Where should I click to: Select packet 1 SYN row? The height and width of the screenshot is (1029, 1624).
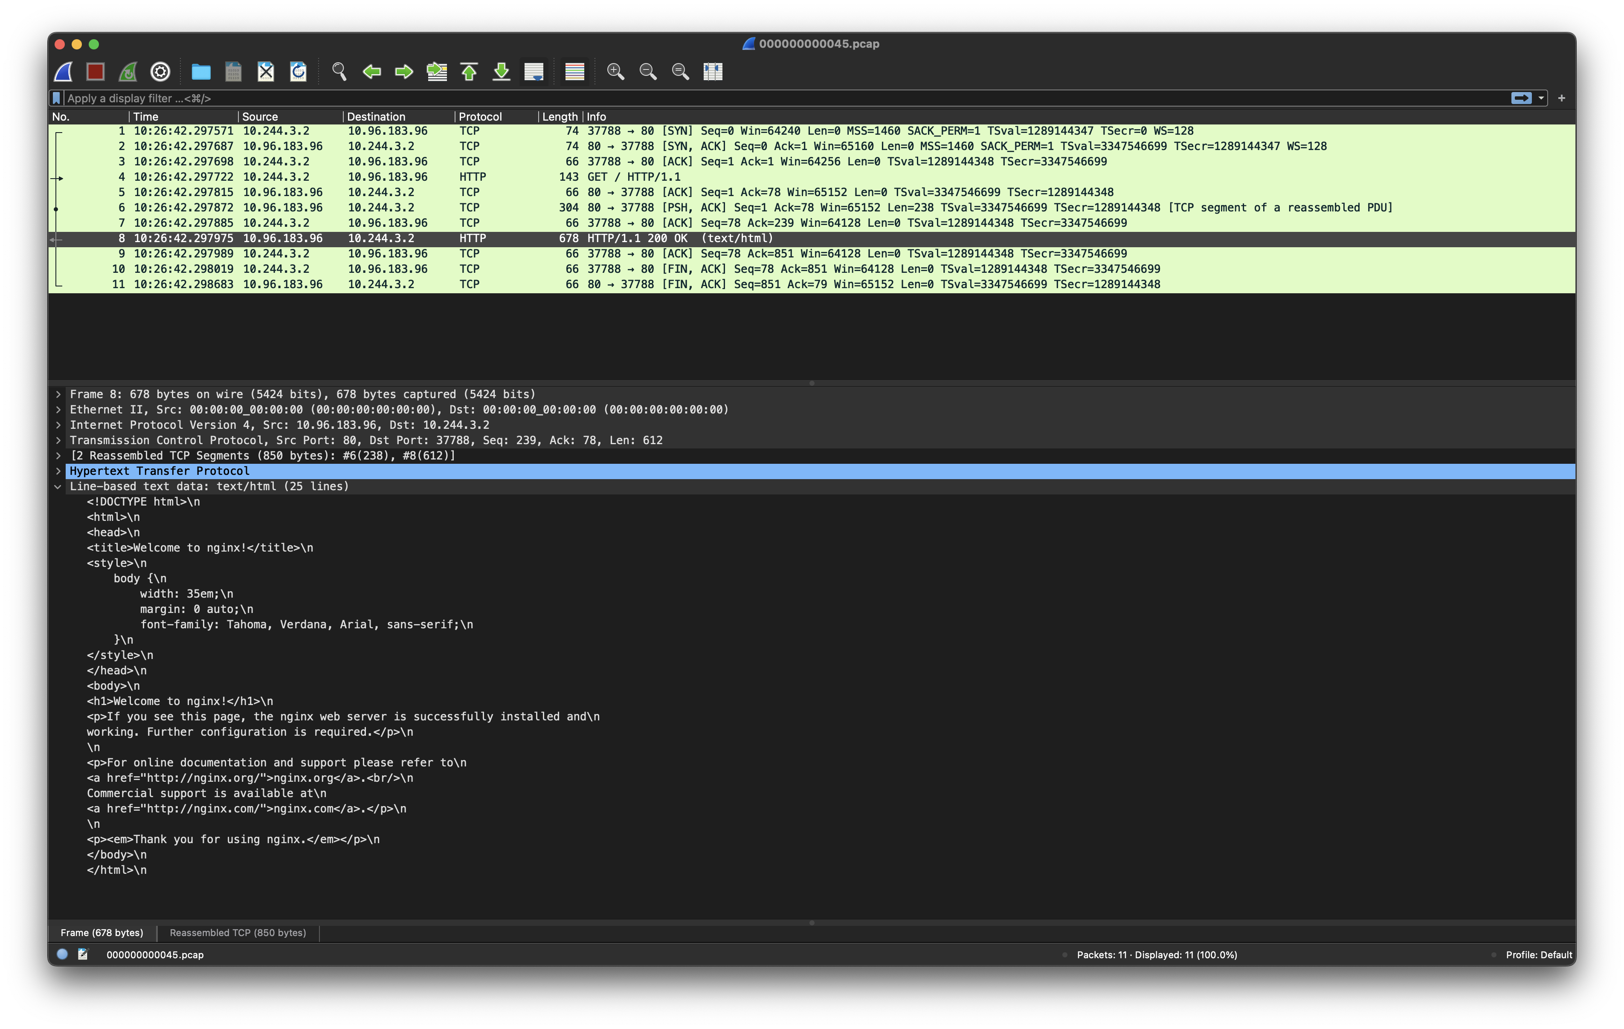[x=812, y=131]
